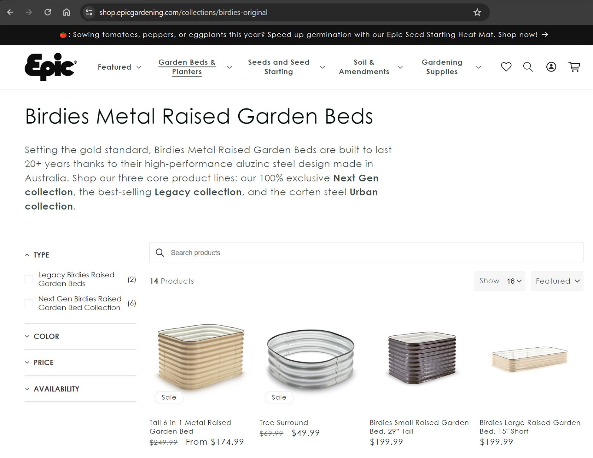593x458 pixels.
Task: Reload the page in browser
Action: pos(48,13)
